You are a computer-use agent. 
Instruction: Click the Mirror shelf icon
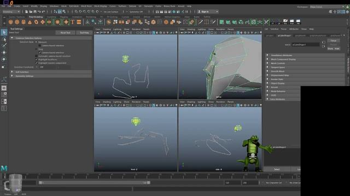[121, 22]
